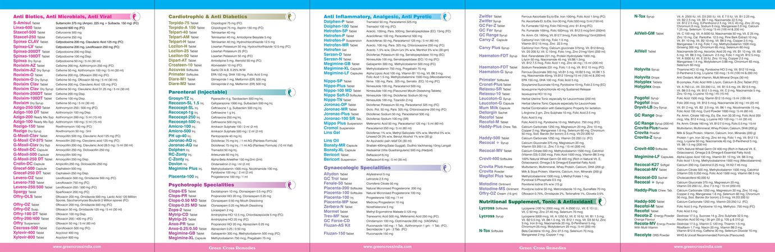Select the Gynaecologic Specialities heading
Screen dimensions: 775x252
point(357,167)
